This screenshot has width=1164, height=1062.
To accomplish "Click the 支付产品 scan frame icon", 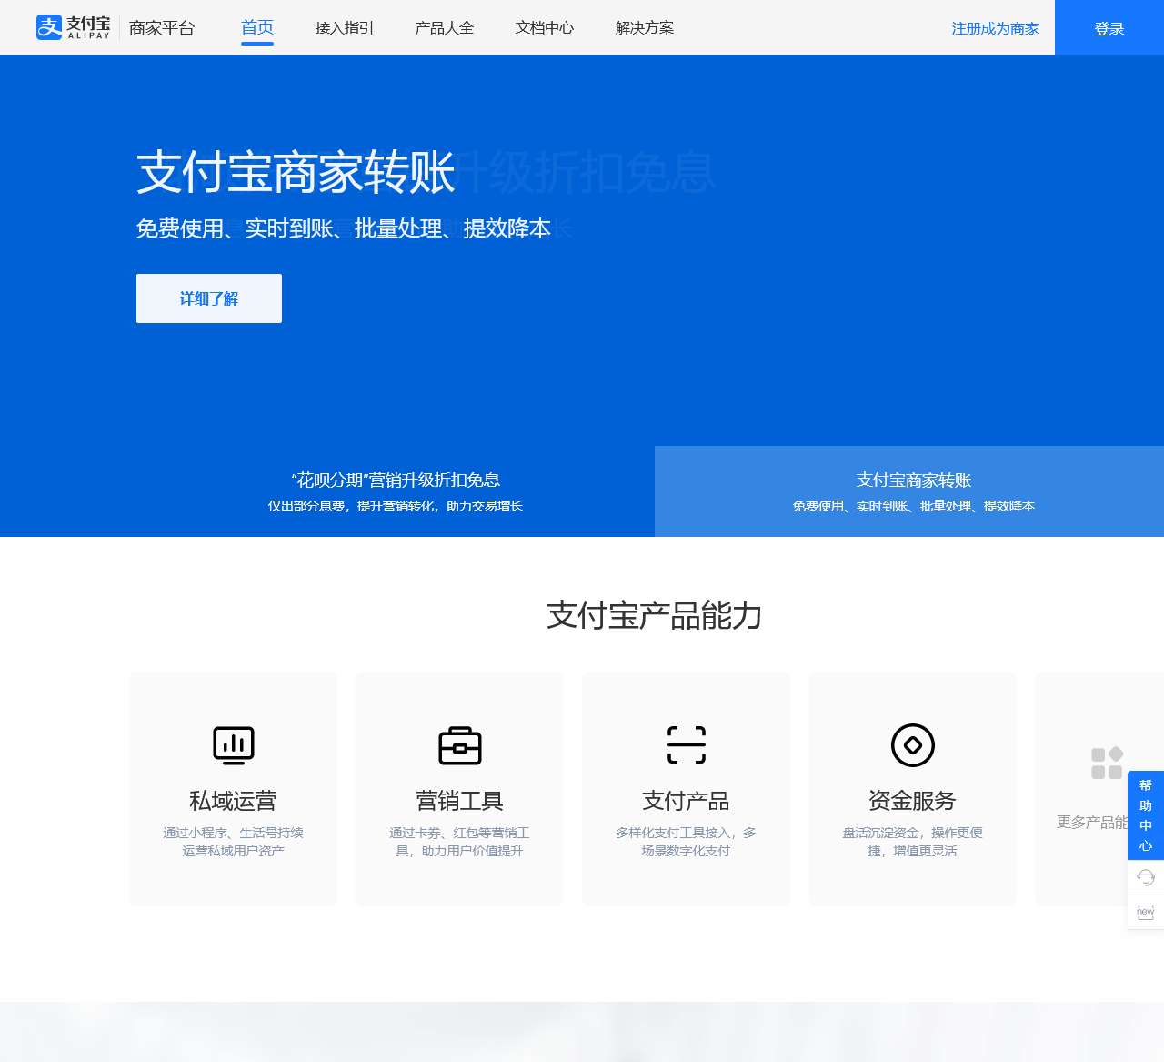I will [687, 745].
